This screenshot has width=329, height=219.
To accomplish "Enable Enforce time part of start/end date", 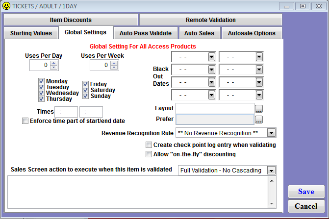I will (x=25, y=121).
